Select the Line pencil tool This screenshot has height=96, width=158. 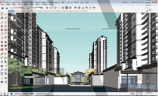(2, 22)
